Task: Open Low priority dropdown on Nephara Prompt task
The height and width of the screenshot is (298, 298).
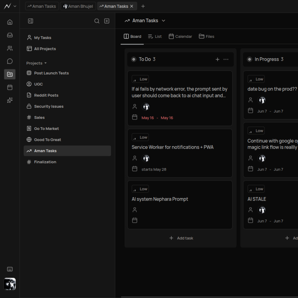Action: [140, 189]
